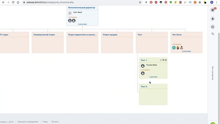
Task: Open the clock icon in the right sidebar
Action: (x=213, y=27)
